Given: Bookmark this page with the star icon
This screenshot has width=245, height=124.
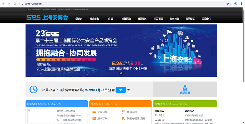Looking at the screenshot, I should tap(228, 4).
